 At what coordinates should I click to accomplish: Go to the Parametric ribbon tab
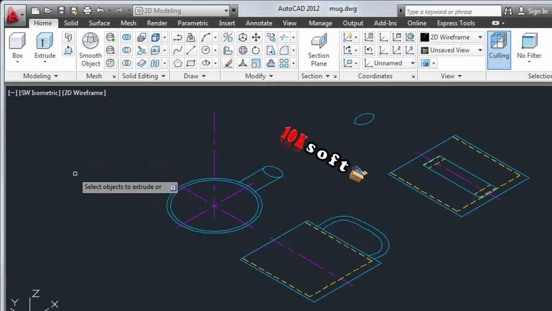(x=193, y=23)
